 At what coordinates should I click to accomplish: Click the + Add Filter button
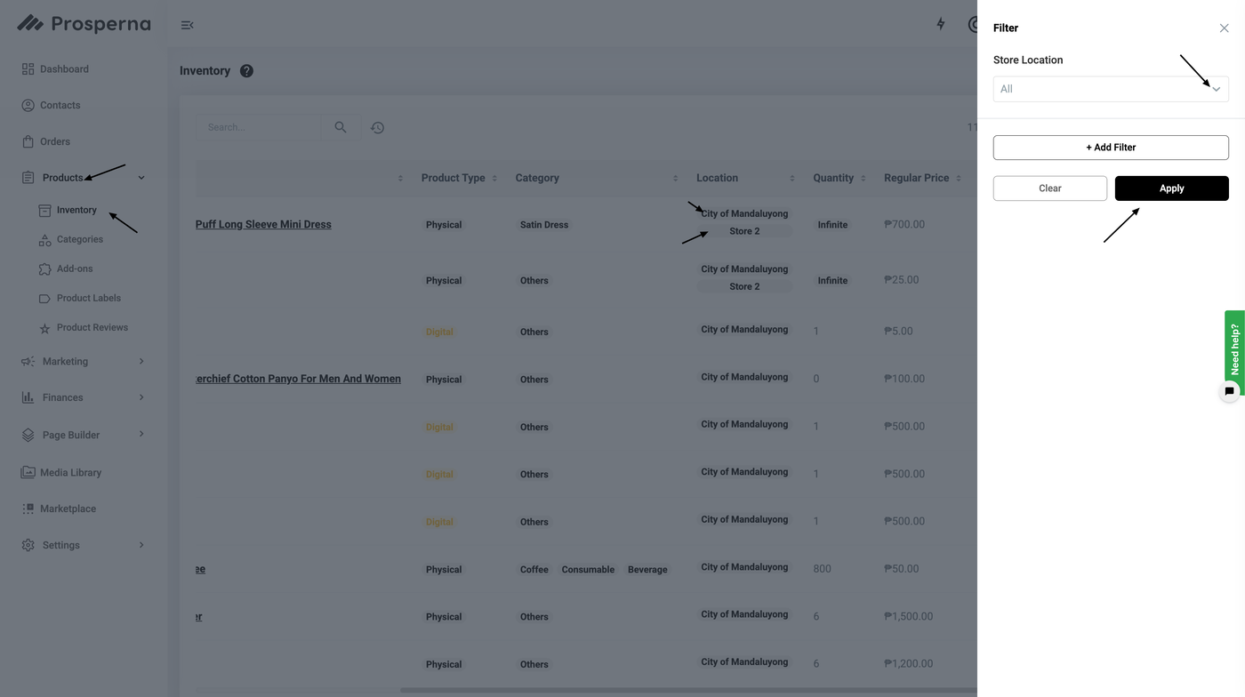(1110, 148)
